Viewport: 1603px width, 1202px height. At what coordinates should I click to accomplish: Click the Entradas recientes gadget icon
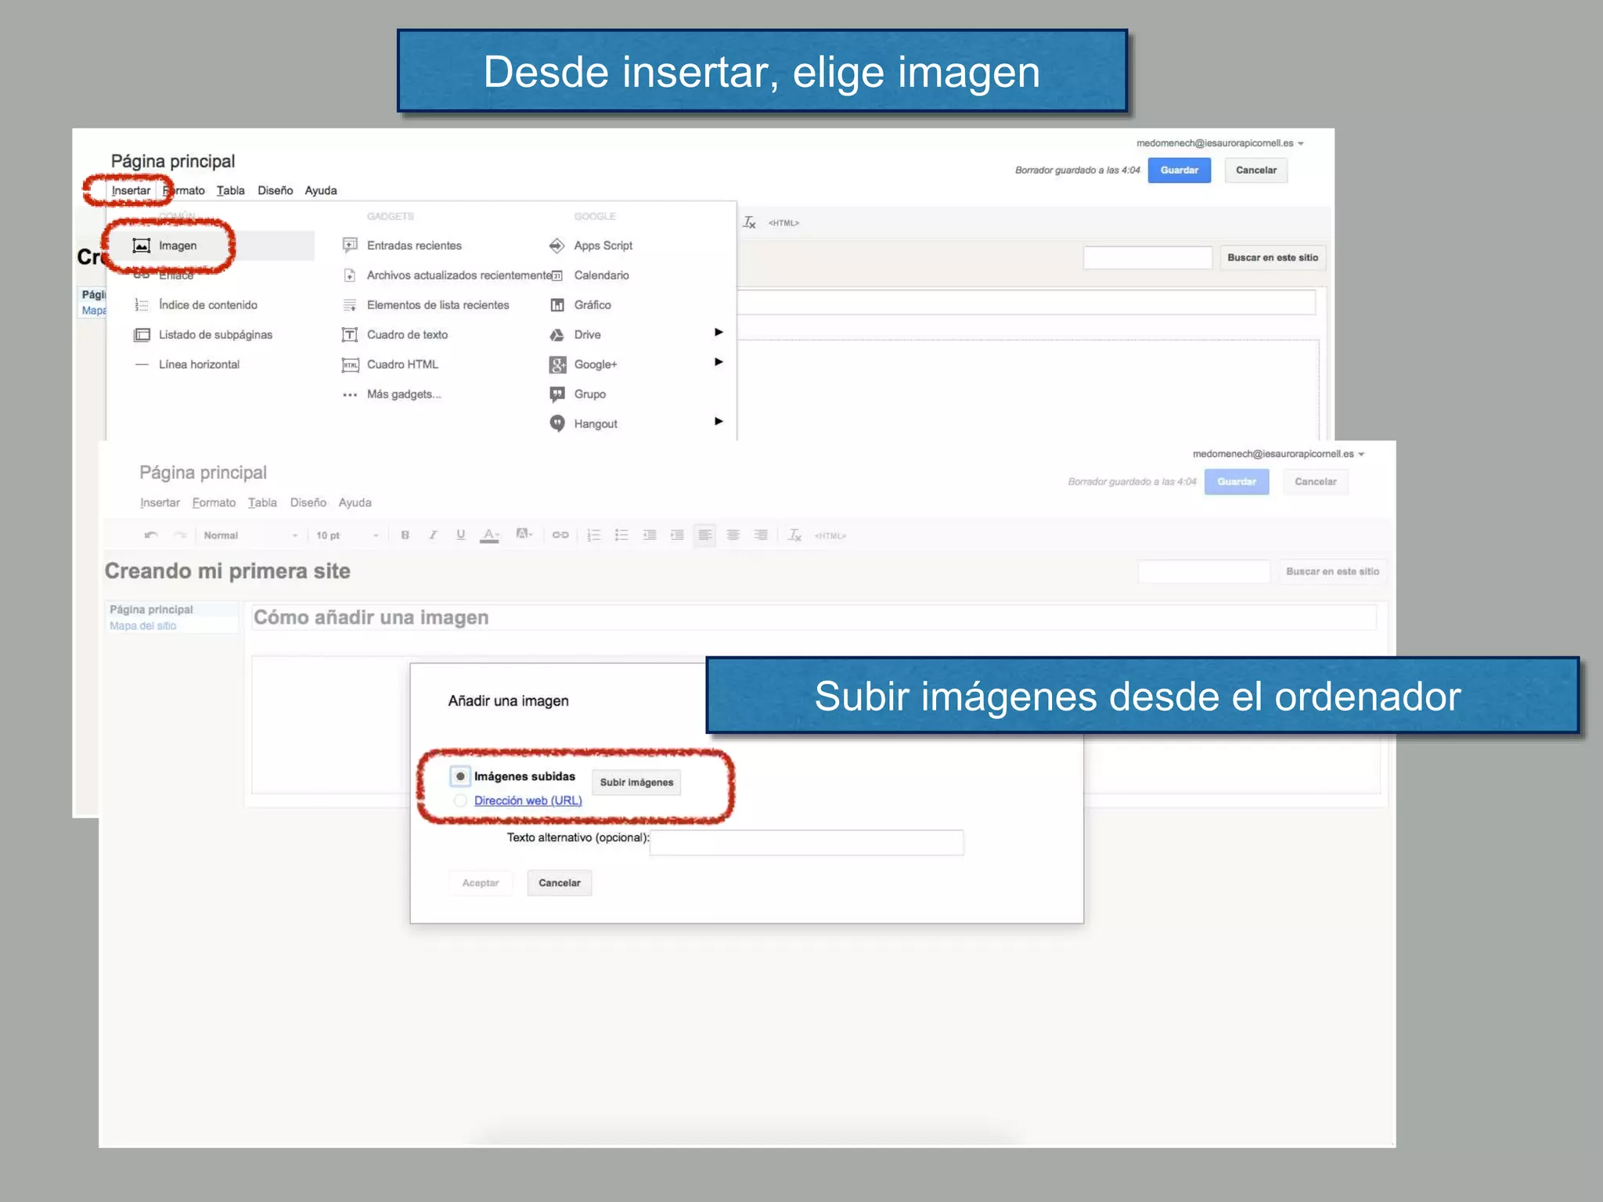pyautogui.click(x=350, y=246)
